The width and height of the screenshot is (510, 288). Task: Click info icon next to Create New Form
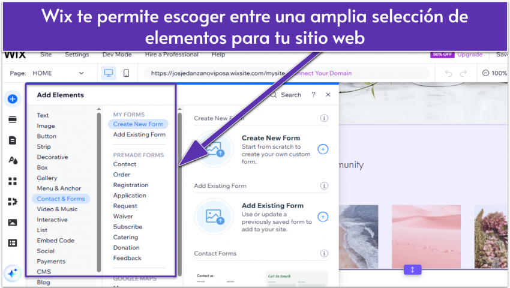pos(324,118)
